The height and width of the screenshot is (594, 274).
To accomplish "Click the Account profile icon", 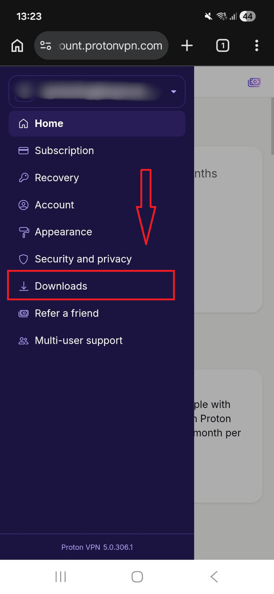I will click(x=23, y=205).
